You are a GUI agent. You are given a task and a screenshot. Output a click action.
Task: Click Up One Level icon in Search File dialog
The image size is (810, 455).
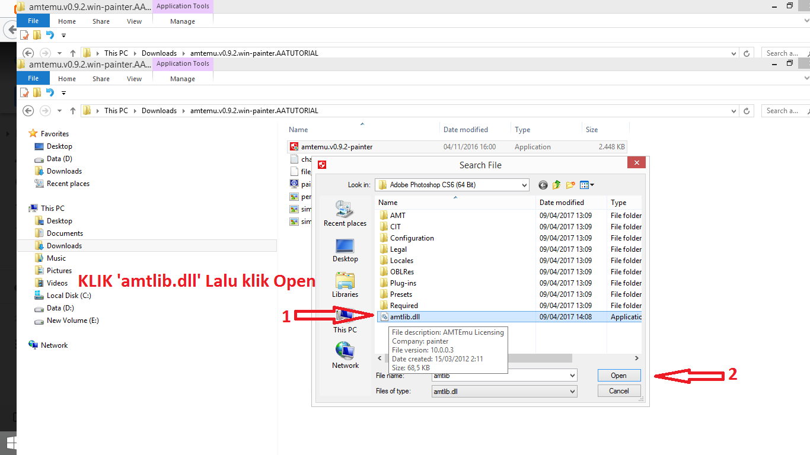pos(556,185)
